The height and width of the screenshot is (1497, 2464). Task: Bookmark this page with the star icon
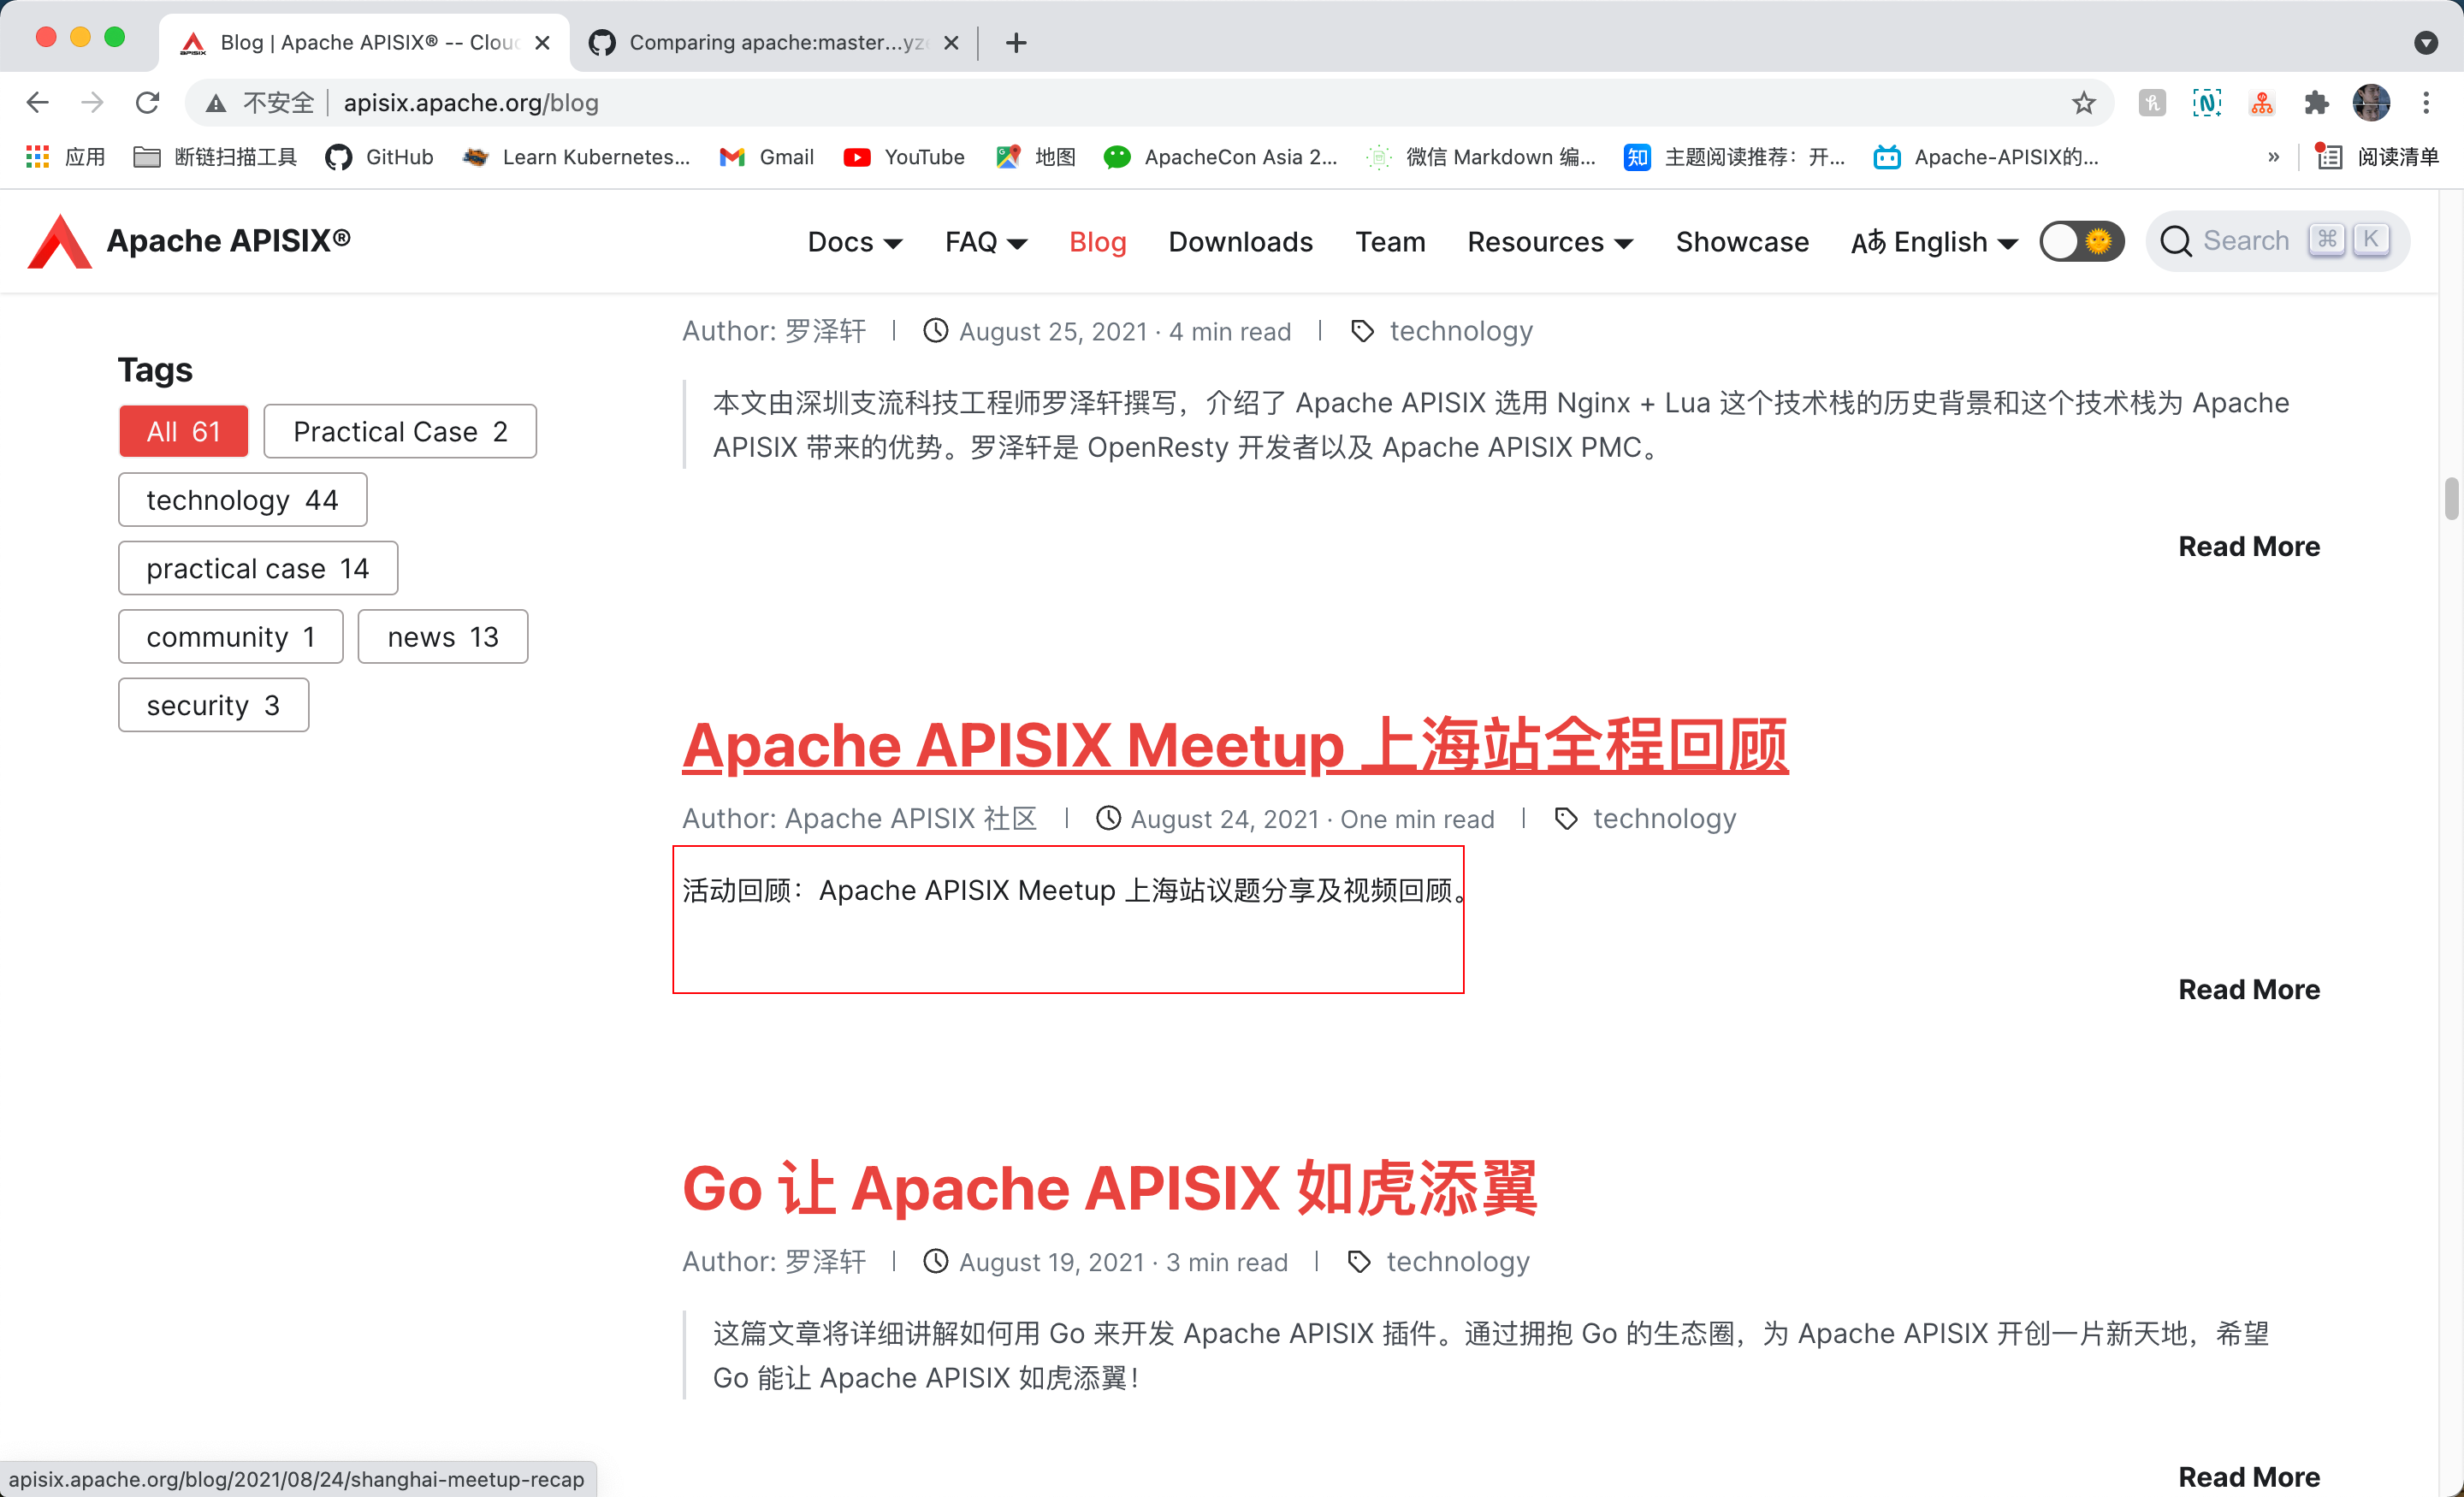coord(2083,102)
